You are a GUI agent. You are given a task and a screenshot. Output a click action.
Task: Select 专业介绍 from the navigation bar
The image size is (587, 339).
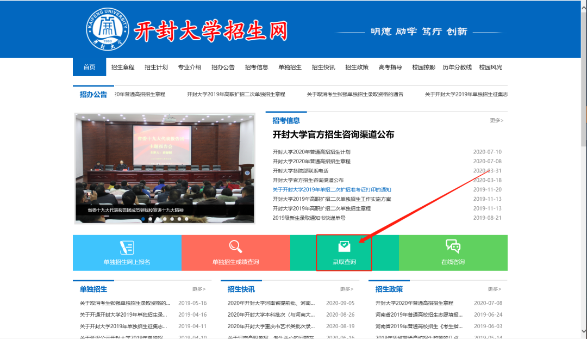(x=190, y=67)
